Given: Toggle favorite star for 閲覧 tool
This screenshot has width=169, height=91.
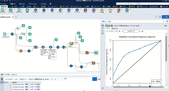Looking at the screenshot, I should point(31,9).
